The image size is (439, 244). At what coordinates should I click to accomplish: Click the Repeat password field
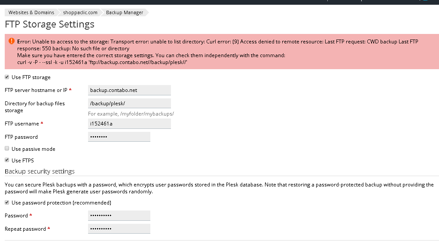pos(119,229)
